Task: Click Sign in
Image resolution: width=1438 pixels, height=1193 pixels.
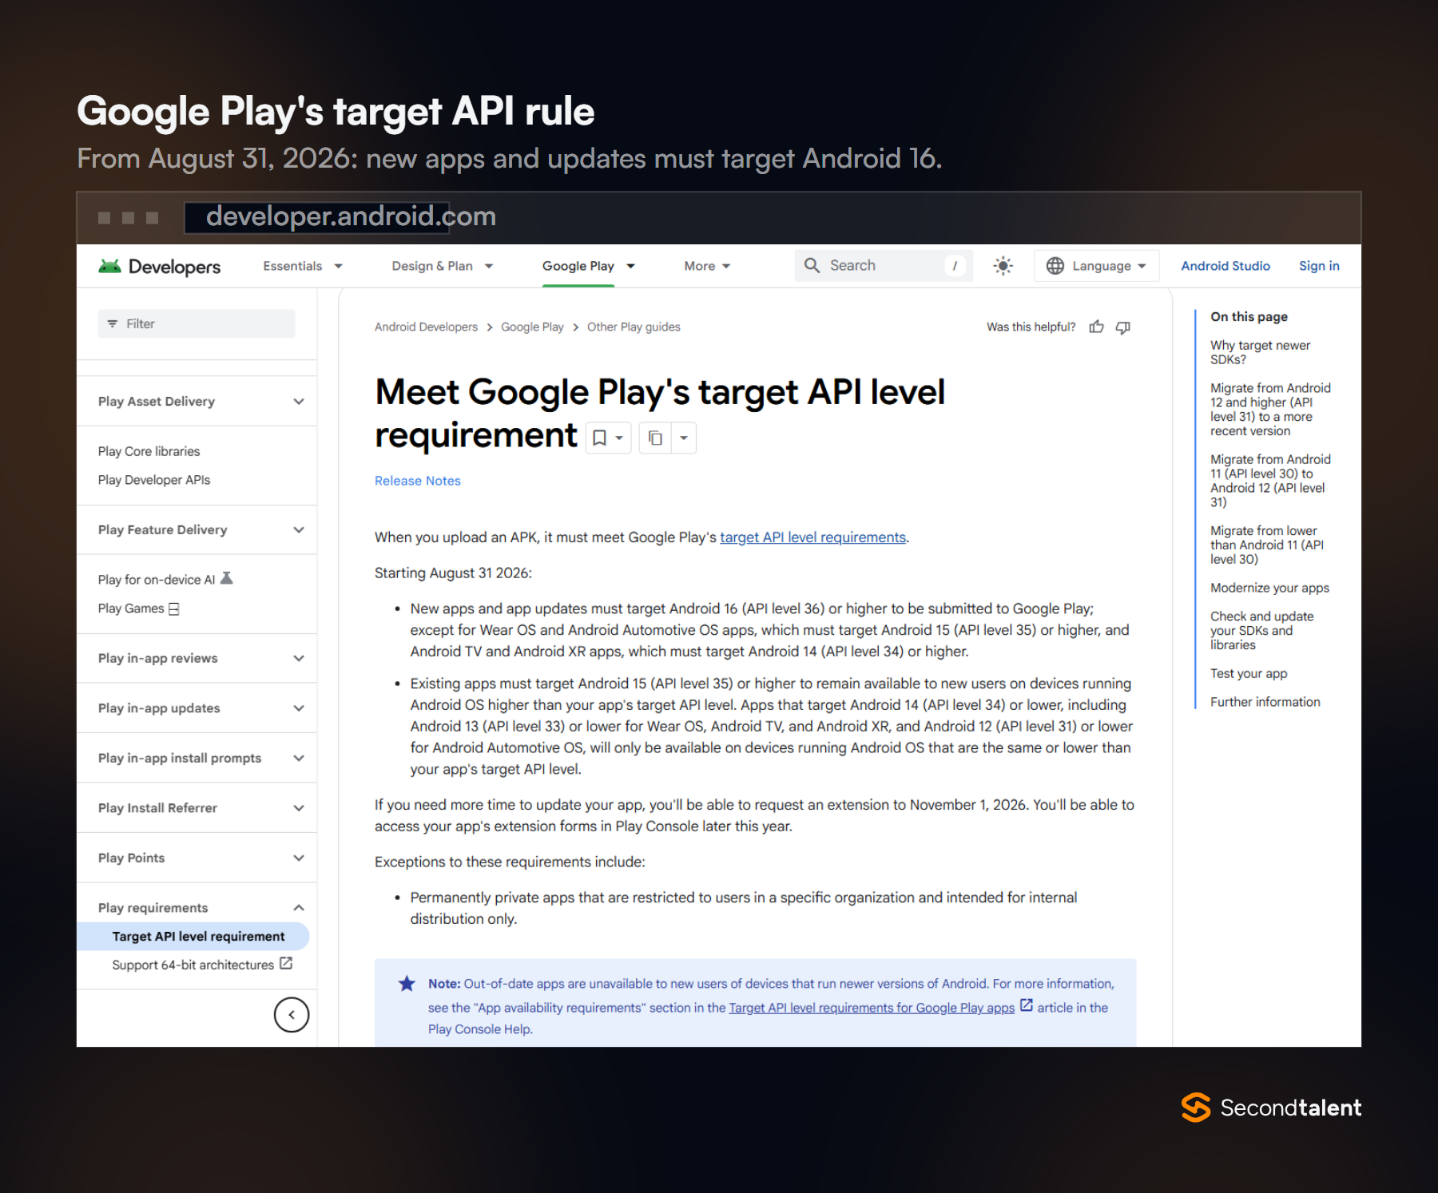Action: coord(1319,266)
